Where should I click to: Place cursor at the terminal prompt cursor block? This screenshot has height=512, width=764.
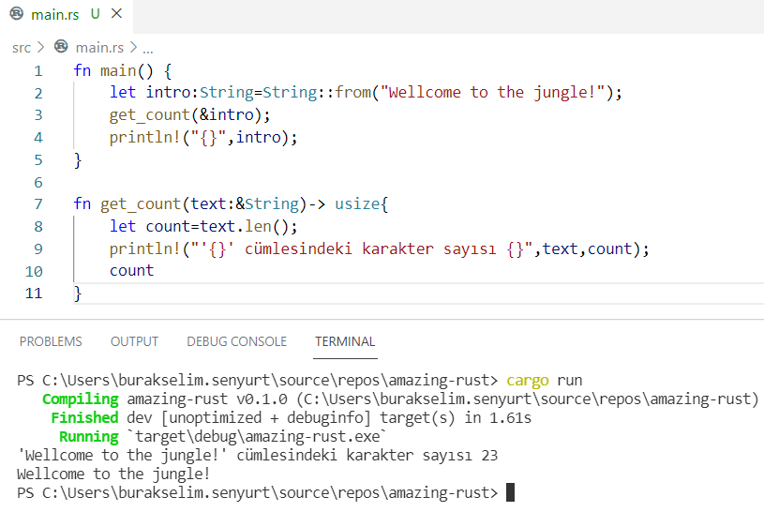point(510,492)
